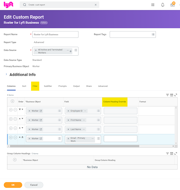This screenshot has width=180, height=190.
Task: Open the inbox icon with badge
Action: click(173, 4)
